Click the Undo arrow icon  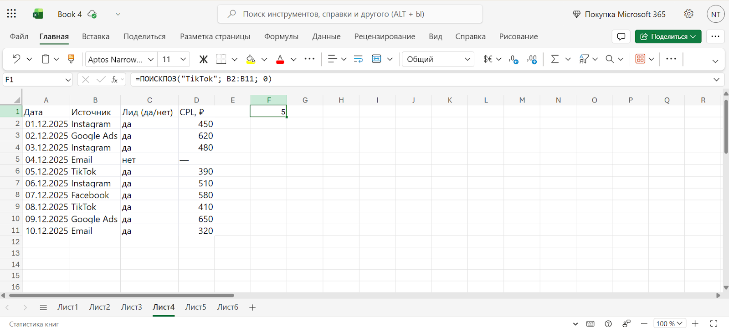(x=16, y=59)
